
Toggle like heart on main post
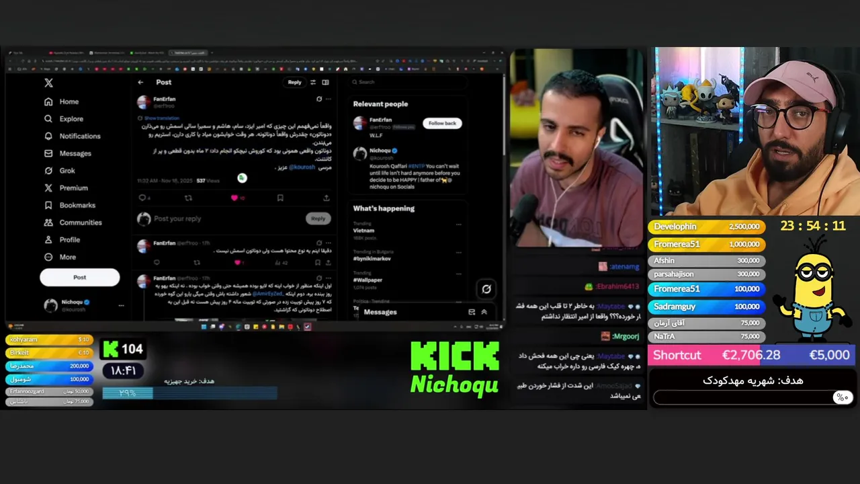tap(234, 198)
